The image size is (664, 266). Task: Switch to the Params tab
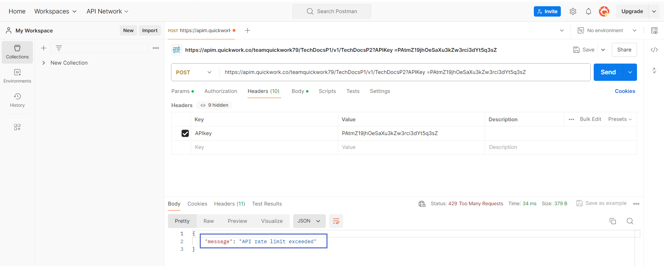(x=182, y=91)
